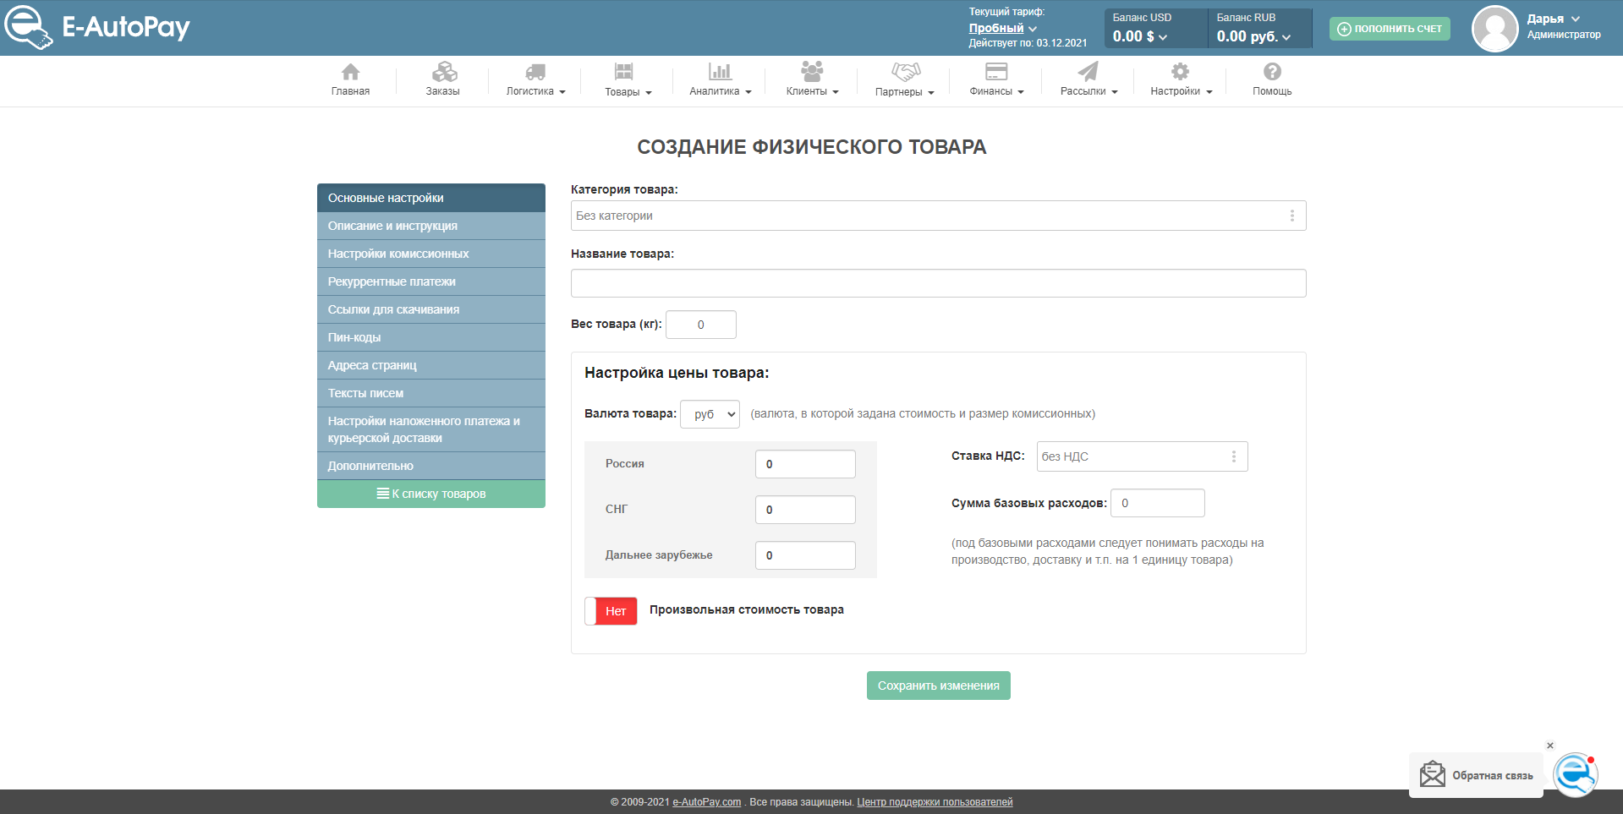Close the feedback widget with the x
The width and height of the screenshot is (1623, 814).
[1550, 746]
